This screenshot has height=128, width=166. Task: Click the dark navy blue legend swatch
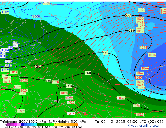point(22,125)
